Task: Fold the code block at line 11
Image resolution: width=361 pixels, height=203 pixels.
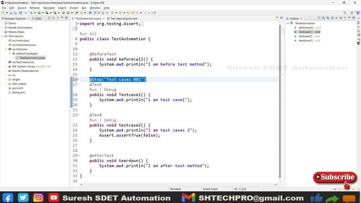Action: coord(78,54)
